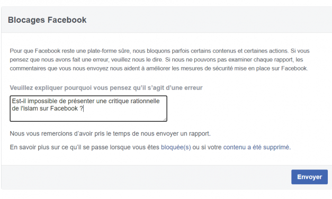Click the "Veuillez expliquer pourquoi" field label
This screenshot has height=199, width=332.
coord(106,88)
